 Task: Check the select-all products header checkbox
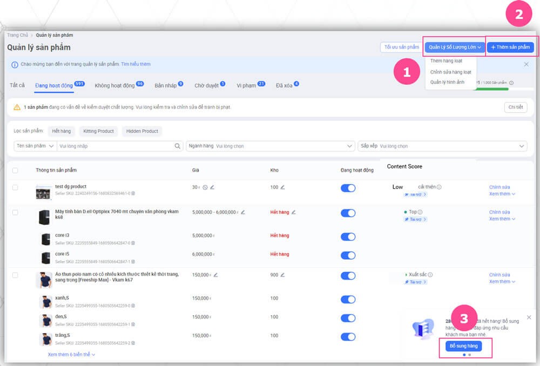[x=15, y=170]
